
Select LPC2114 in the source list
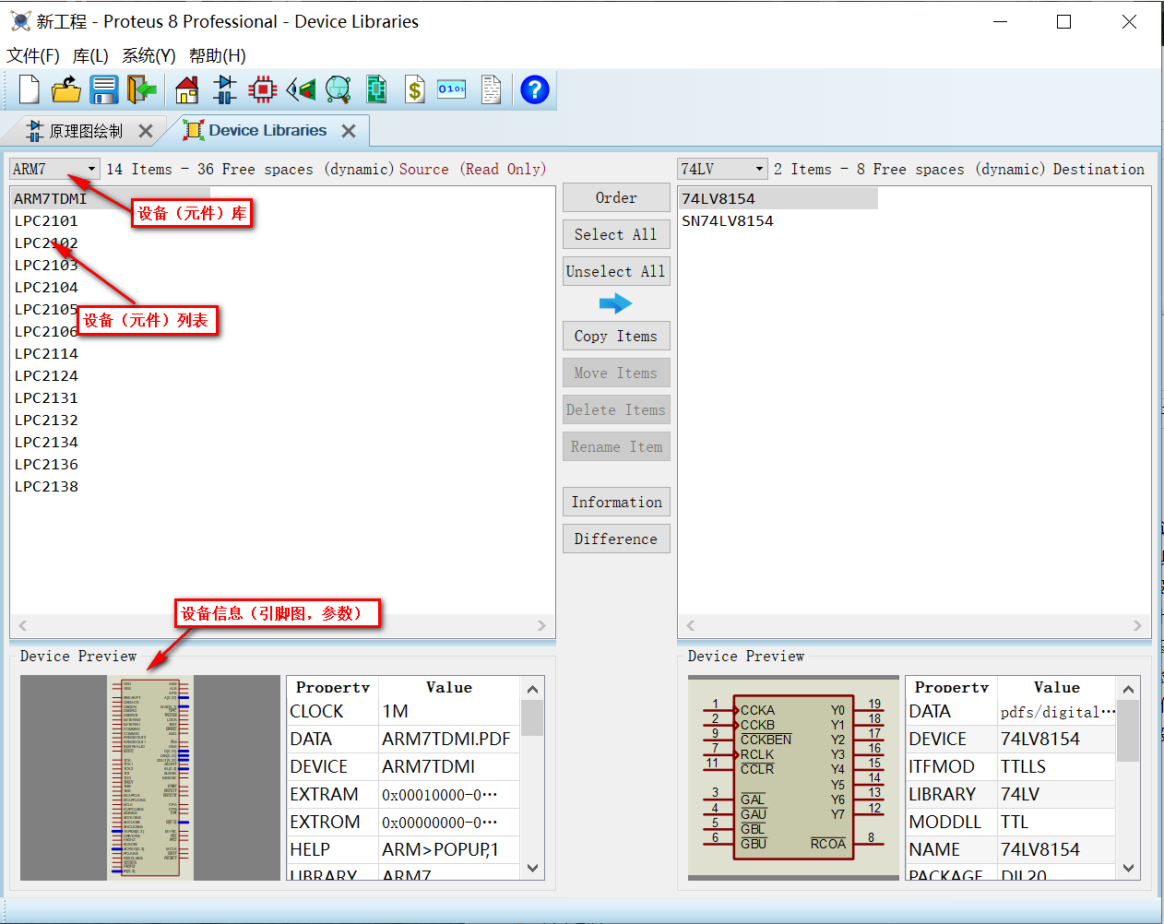(x=46, y=353)
